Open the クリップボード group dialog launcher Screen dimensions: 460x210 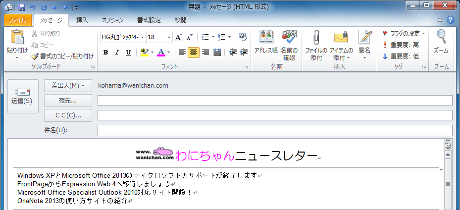pyautogui.click(x=93, y=67)
